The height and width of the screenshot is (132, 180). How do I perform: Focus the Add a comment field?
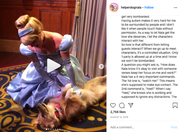pos(139,127)
